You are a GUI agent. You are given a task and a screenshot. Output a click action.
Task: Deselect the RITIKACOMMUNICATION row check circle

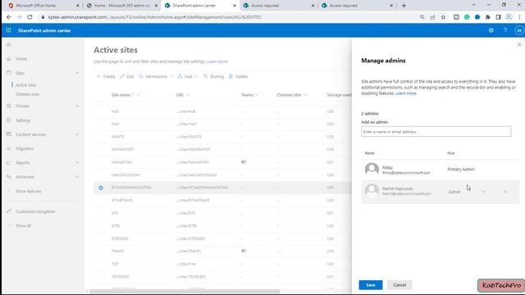click(x=101, y=188)
